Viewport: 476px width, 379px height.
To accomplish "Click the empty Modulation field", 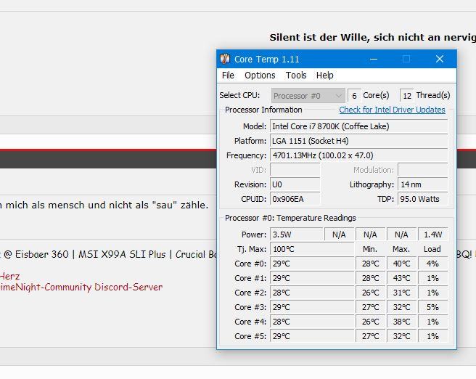I will (x=423, y=170).
